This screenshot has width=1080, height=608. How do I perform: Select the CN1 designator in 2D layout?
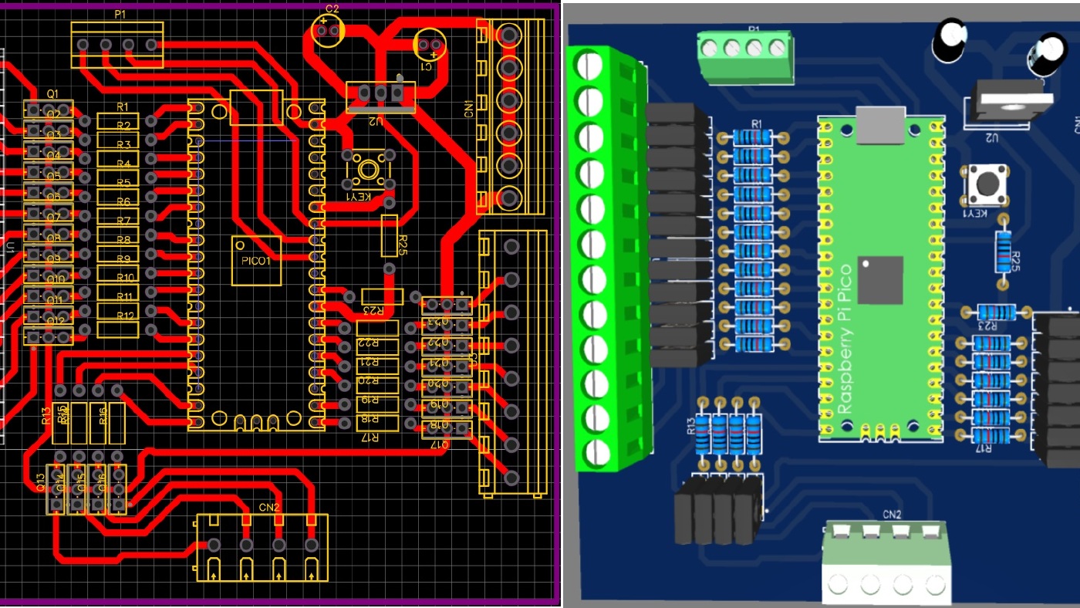pyautogui.click(x=468, y=109)
